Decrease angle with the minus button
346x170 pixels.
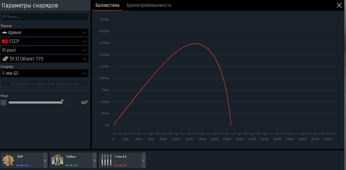coord(3,103)
